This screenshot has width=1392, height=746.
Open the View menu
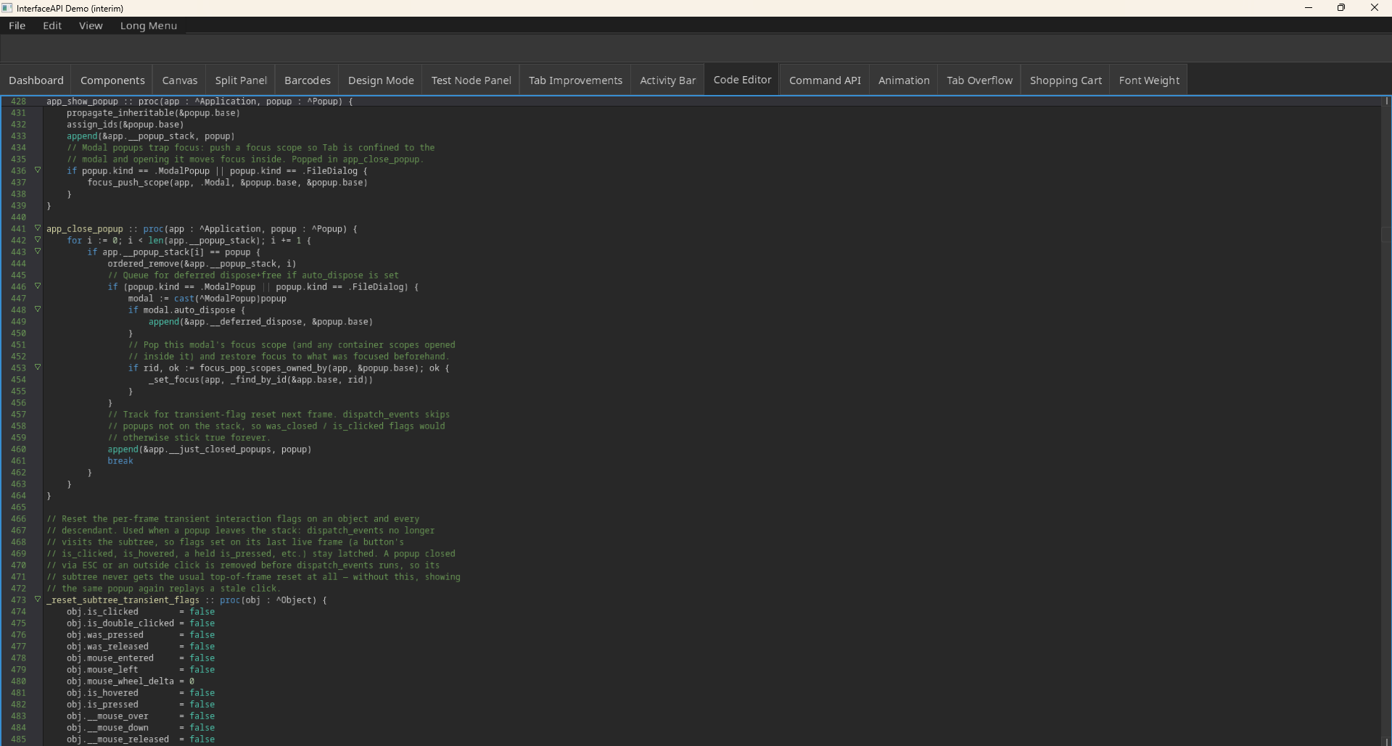tap(91, 25)
